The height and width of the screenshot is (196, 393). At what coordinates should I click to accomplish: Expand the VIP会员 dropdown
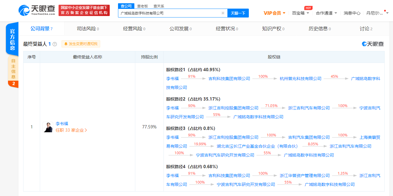pos(284,13)
